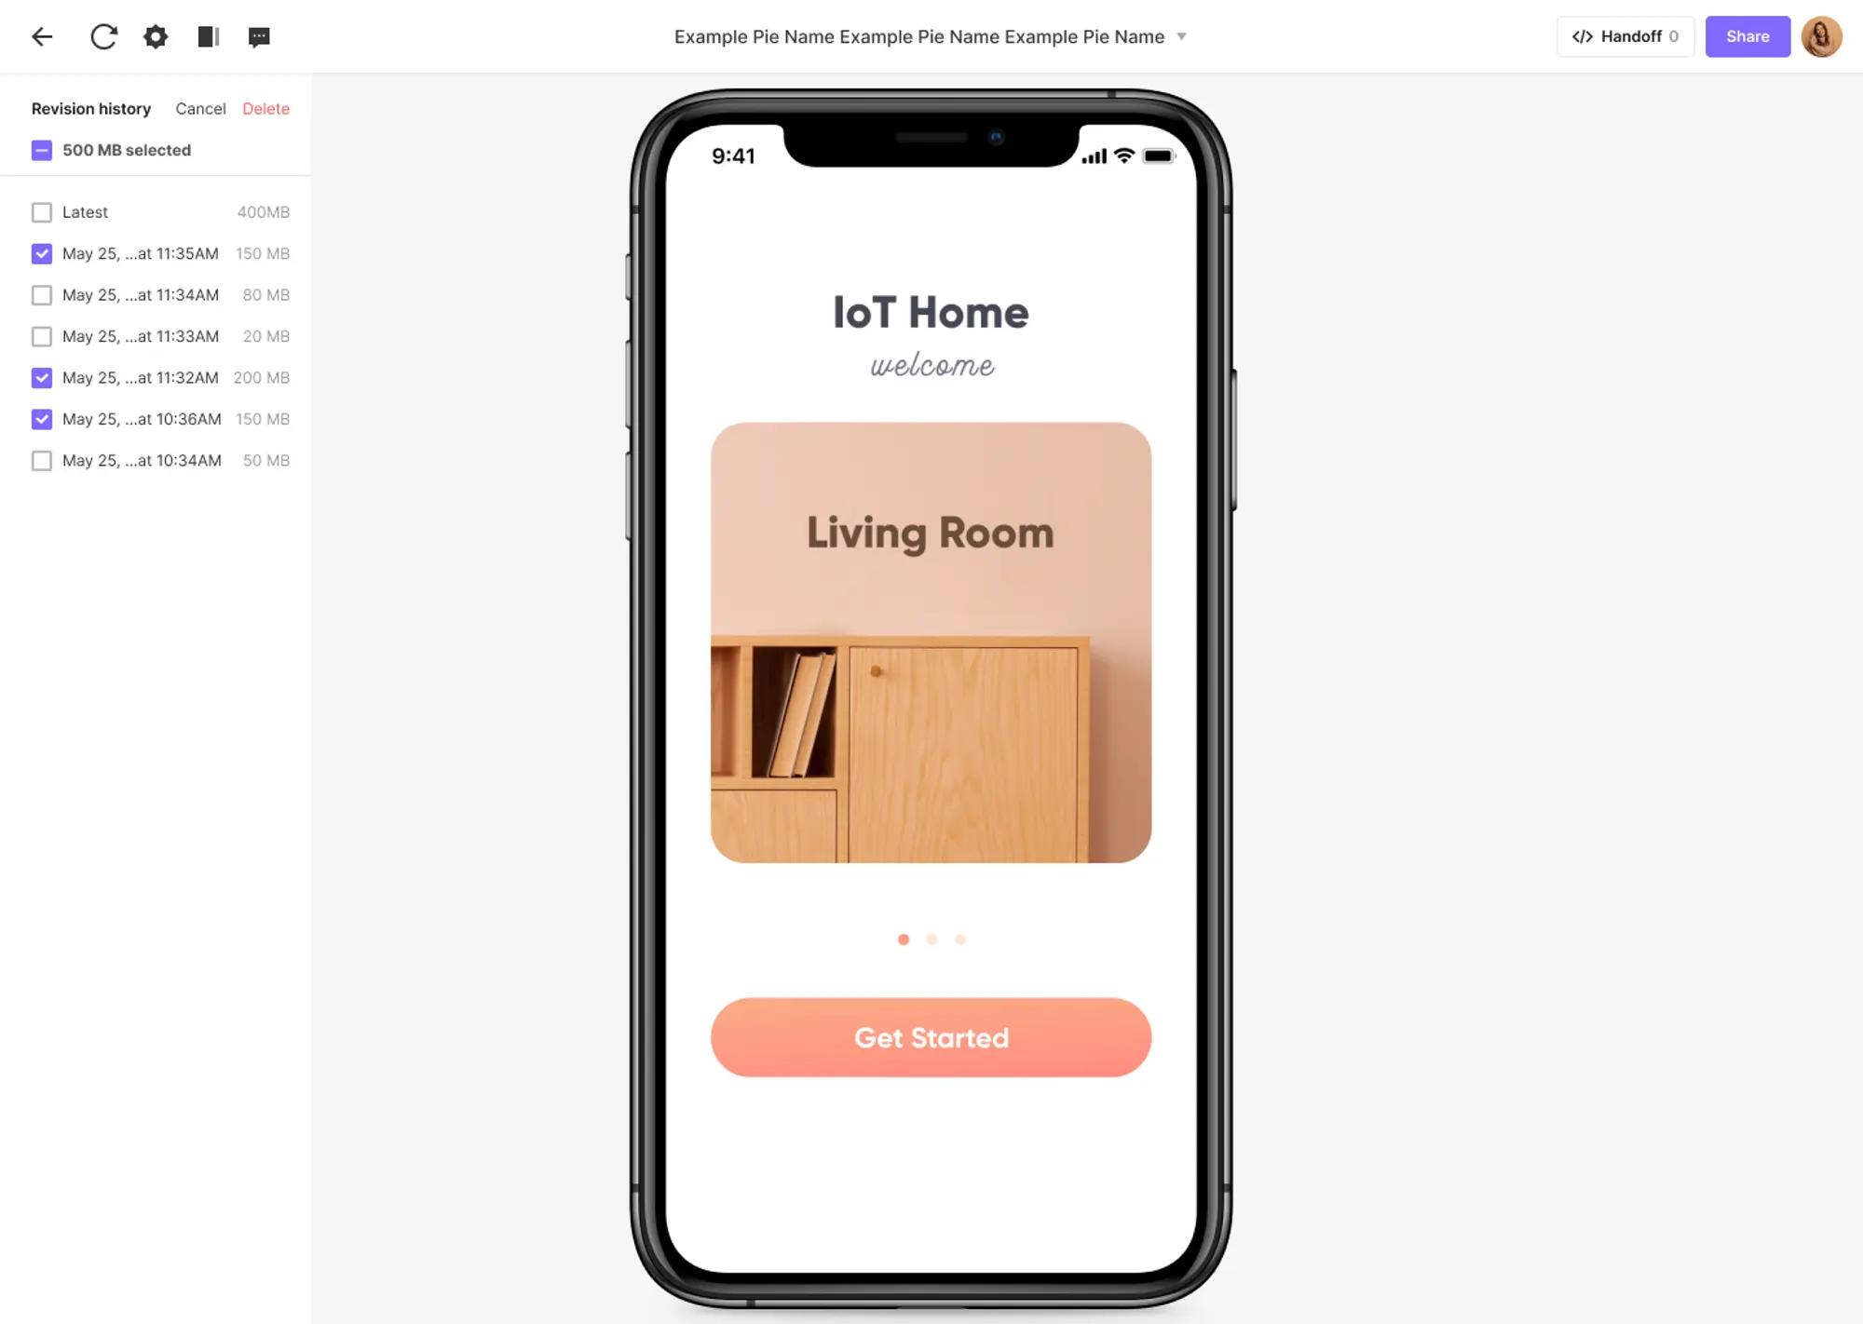Image resolution: width=1863 pixels, height=1324 pixels.
Task: Toggle checkbox for May 25 at 11:32AM
Action: tap(40, 377)
